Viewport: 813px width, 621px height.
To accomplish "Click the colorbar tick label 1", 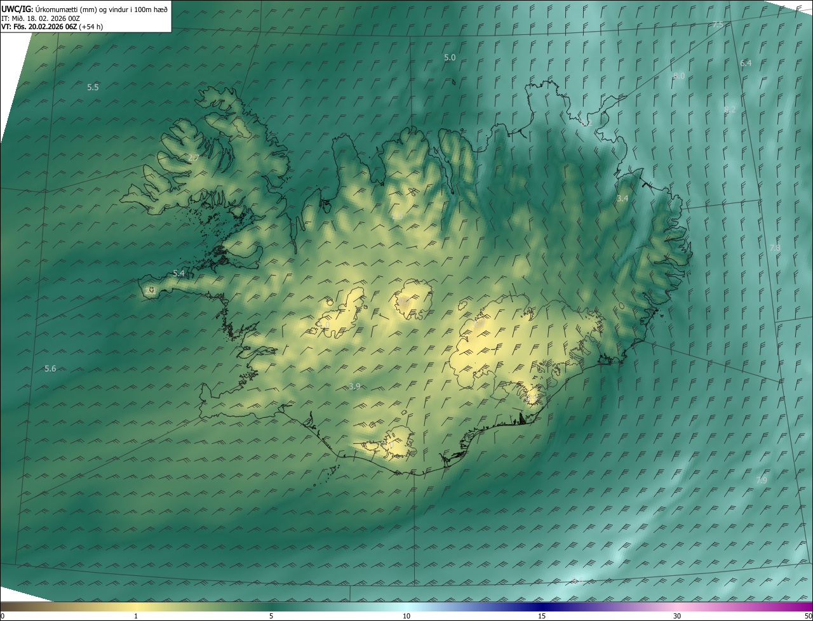I will (x=136, y=616).
